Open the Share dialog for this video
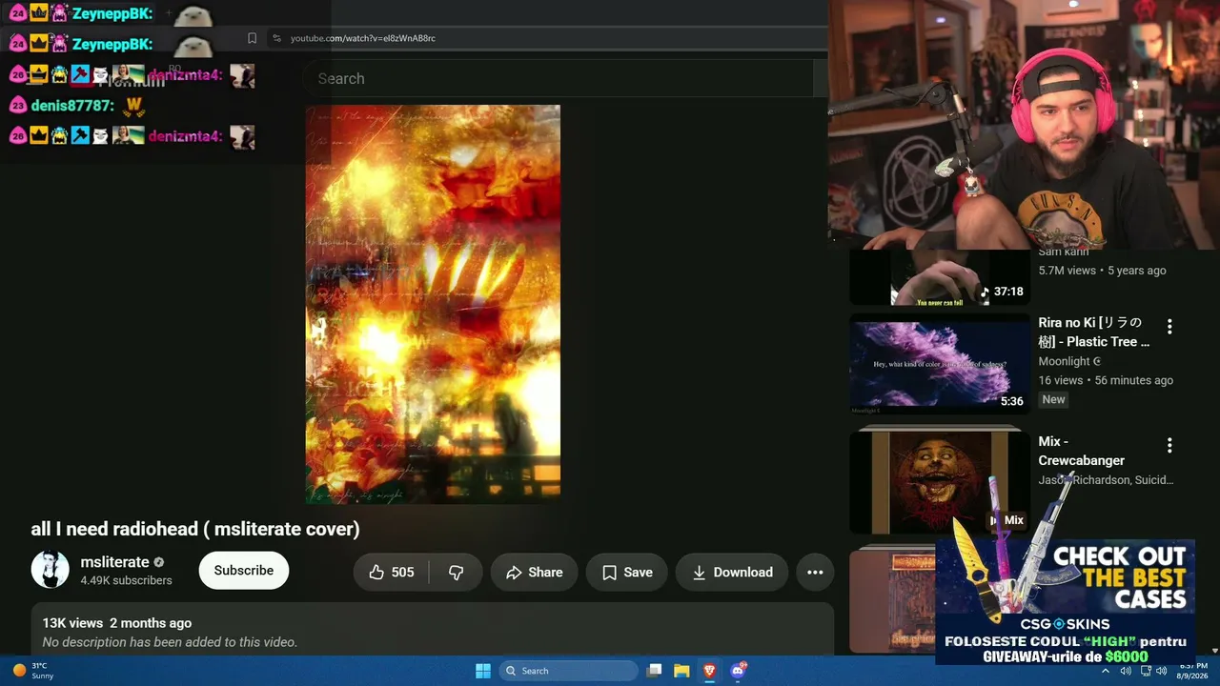This screenshot has height=686, width=1220. point(534,572)
